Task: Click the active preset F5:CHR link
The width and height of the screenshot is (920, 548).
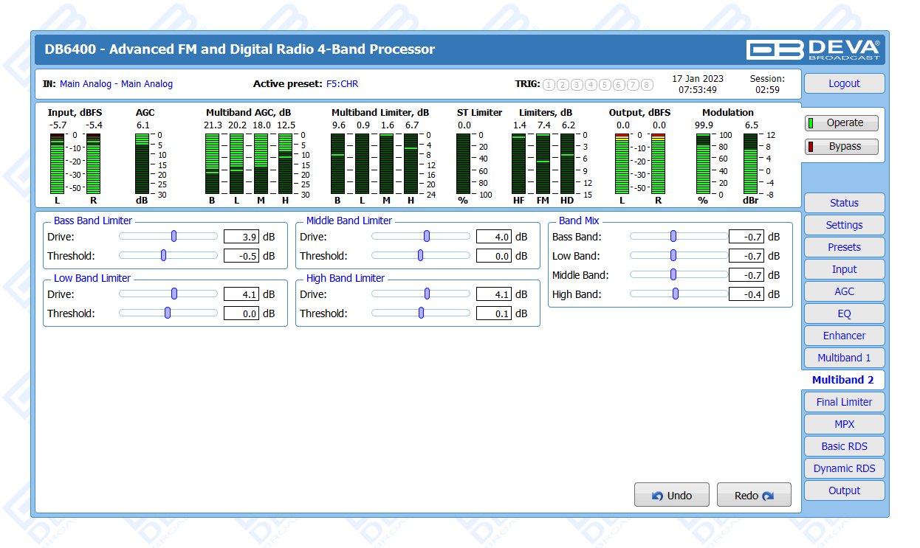Action: pos(342,84)
